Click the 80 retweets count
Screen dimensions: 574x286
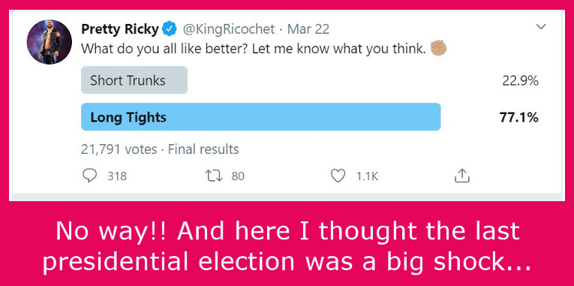click(238, 176)
